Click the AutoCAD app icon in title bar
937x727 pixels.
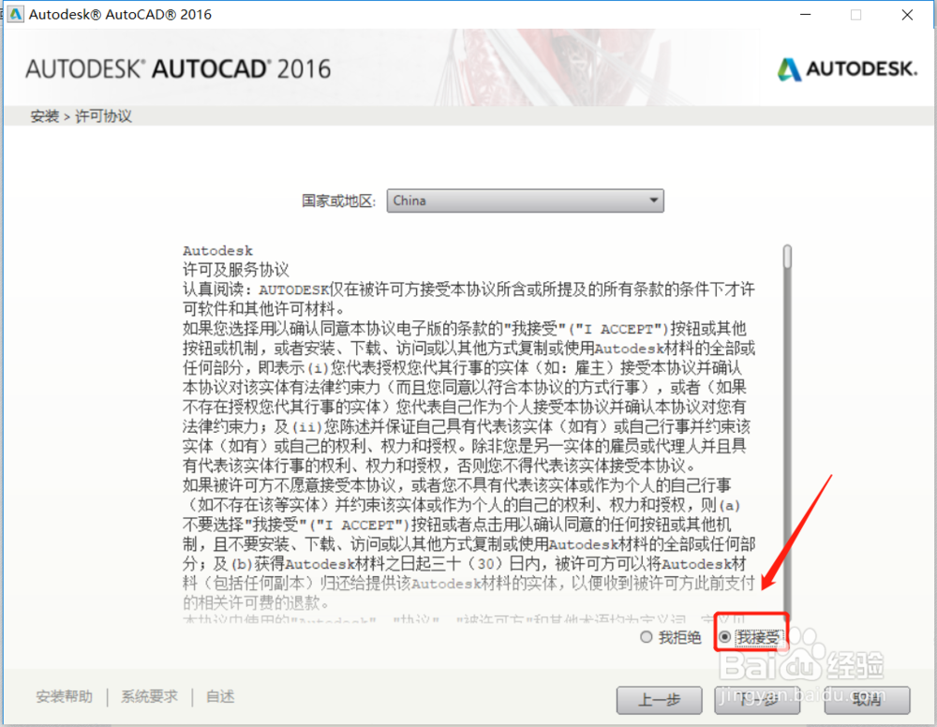[x=16, y=14]
